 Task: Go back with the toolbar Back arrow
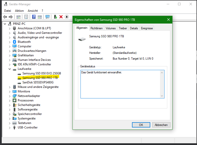pos(5,17)
